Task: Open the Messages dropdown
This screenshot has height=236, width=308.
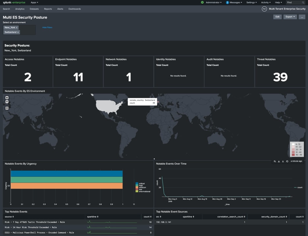Action: [236, 3]
